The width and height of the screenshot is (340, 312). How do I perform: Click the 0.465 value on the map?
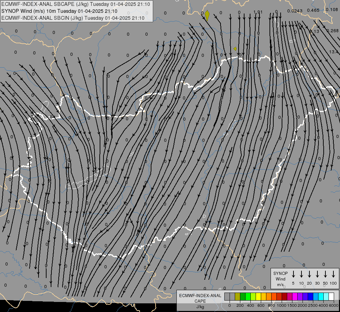pos(313,10)
